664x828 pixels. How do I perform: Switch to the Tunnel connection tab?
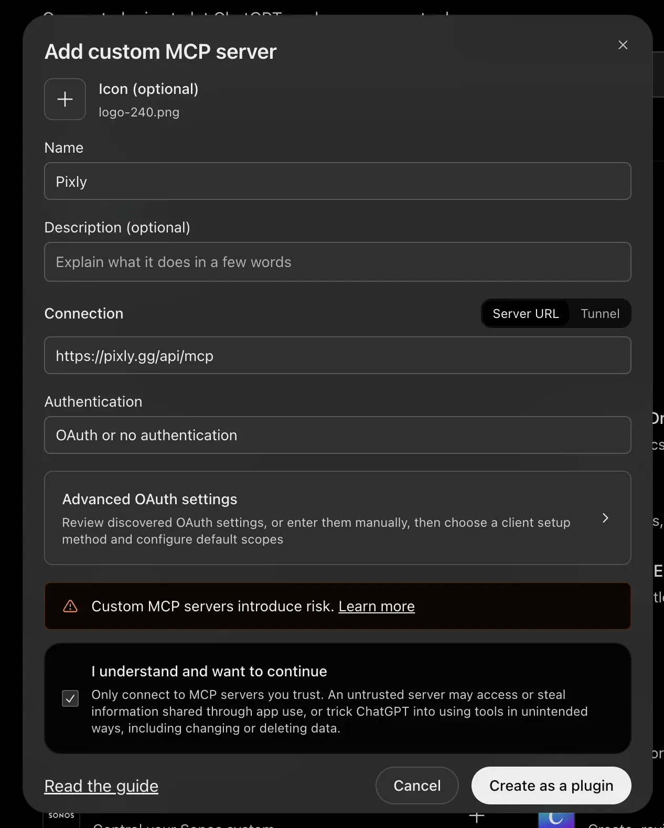[600, 313]
